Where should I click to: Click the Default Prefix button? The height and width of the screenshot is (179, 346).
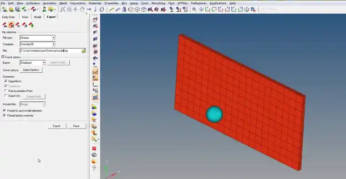click(34, 96)
